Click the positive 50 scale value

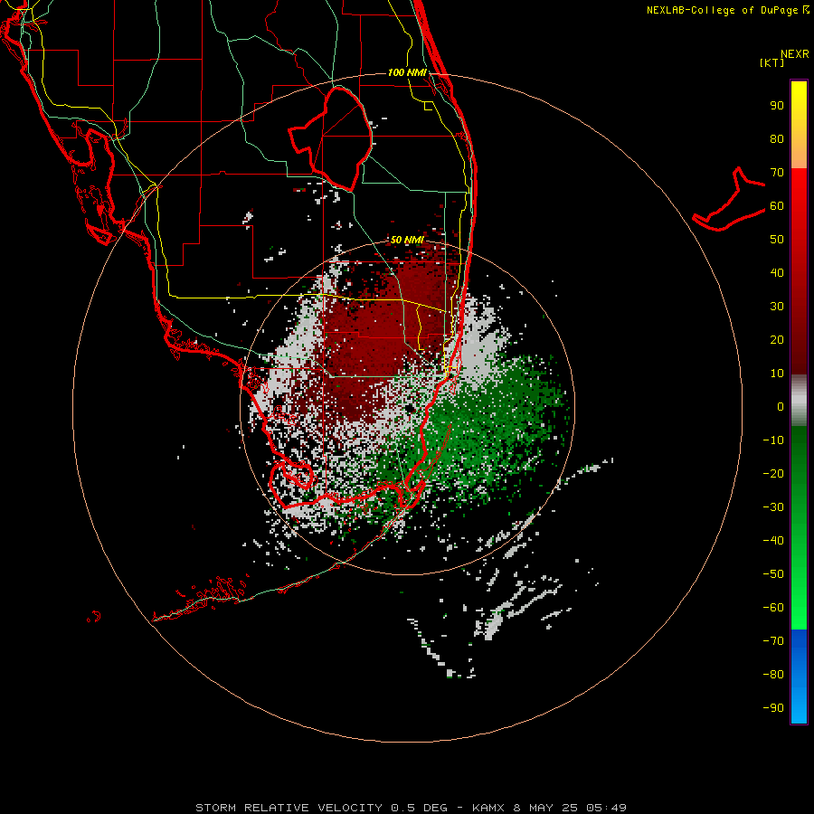pos(777,240)
